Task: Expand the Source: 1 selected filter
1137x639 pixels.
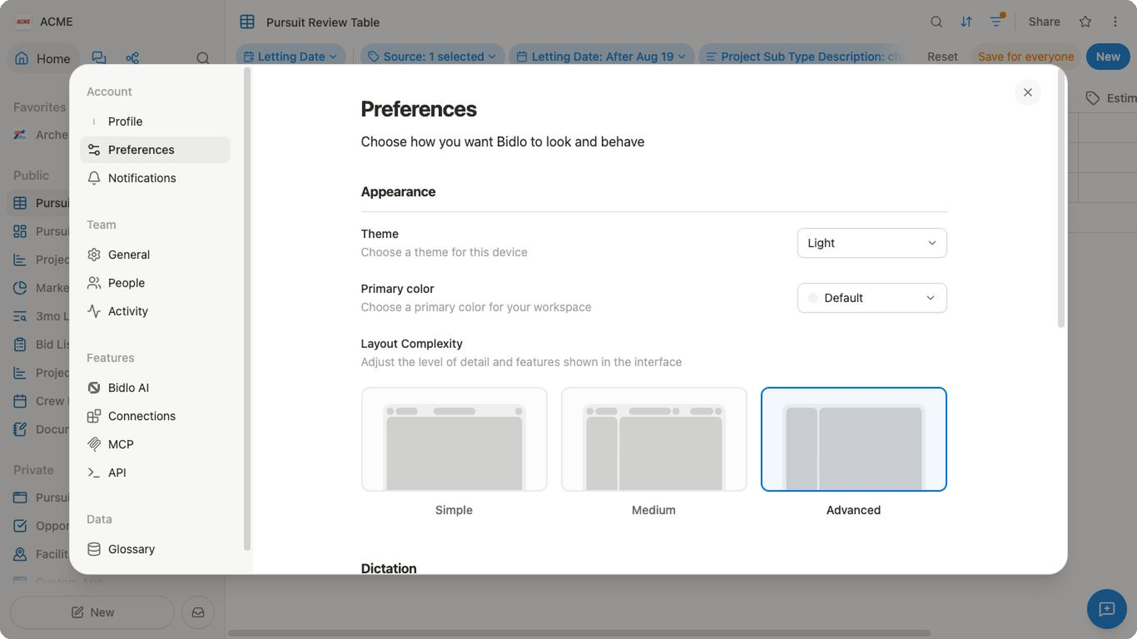Action: click(x=432, y=57)
